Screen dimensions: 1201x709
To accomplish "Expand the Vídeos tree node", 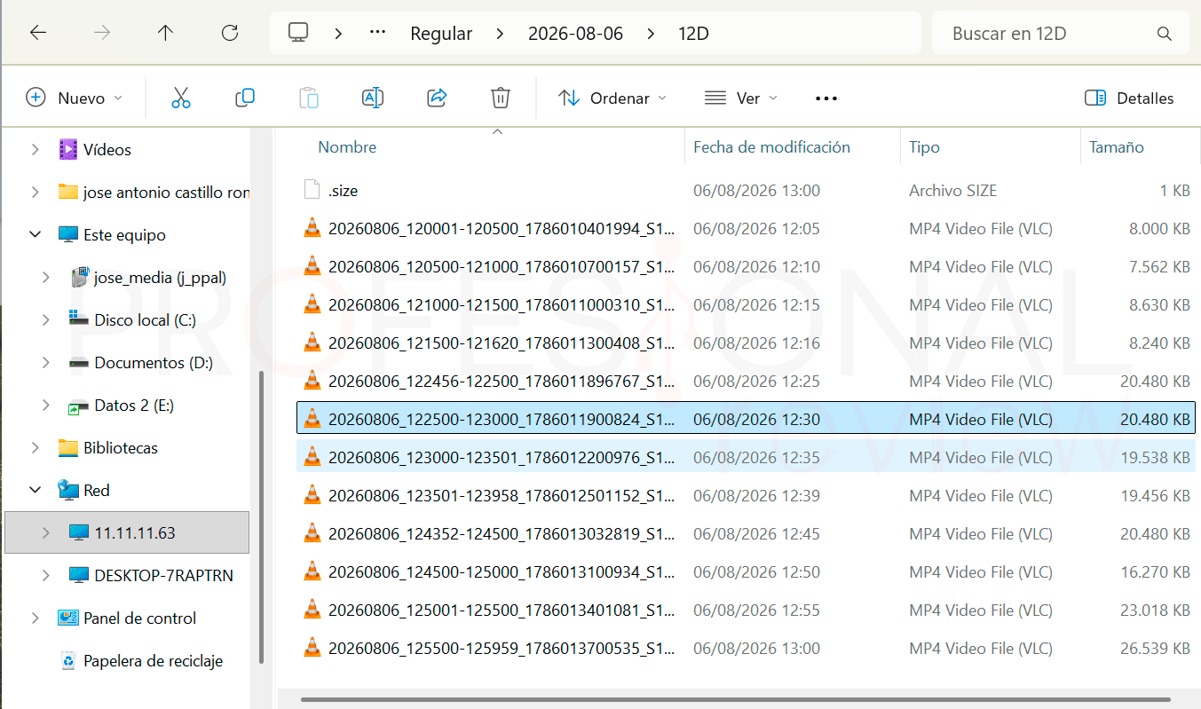I will tap(36, 149).
